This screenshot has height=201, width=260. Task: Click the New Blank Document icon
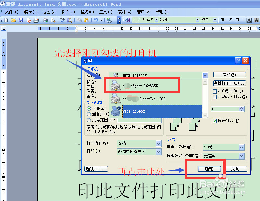[6, 20]
